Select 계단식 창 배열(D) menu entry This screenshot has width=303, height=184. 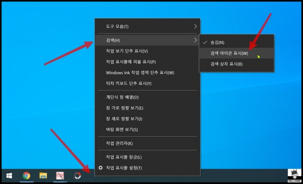tap(147, 97)
